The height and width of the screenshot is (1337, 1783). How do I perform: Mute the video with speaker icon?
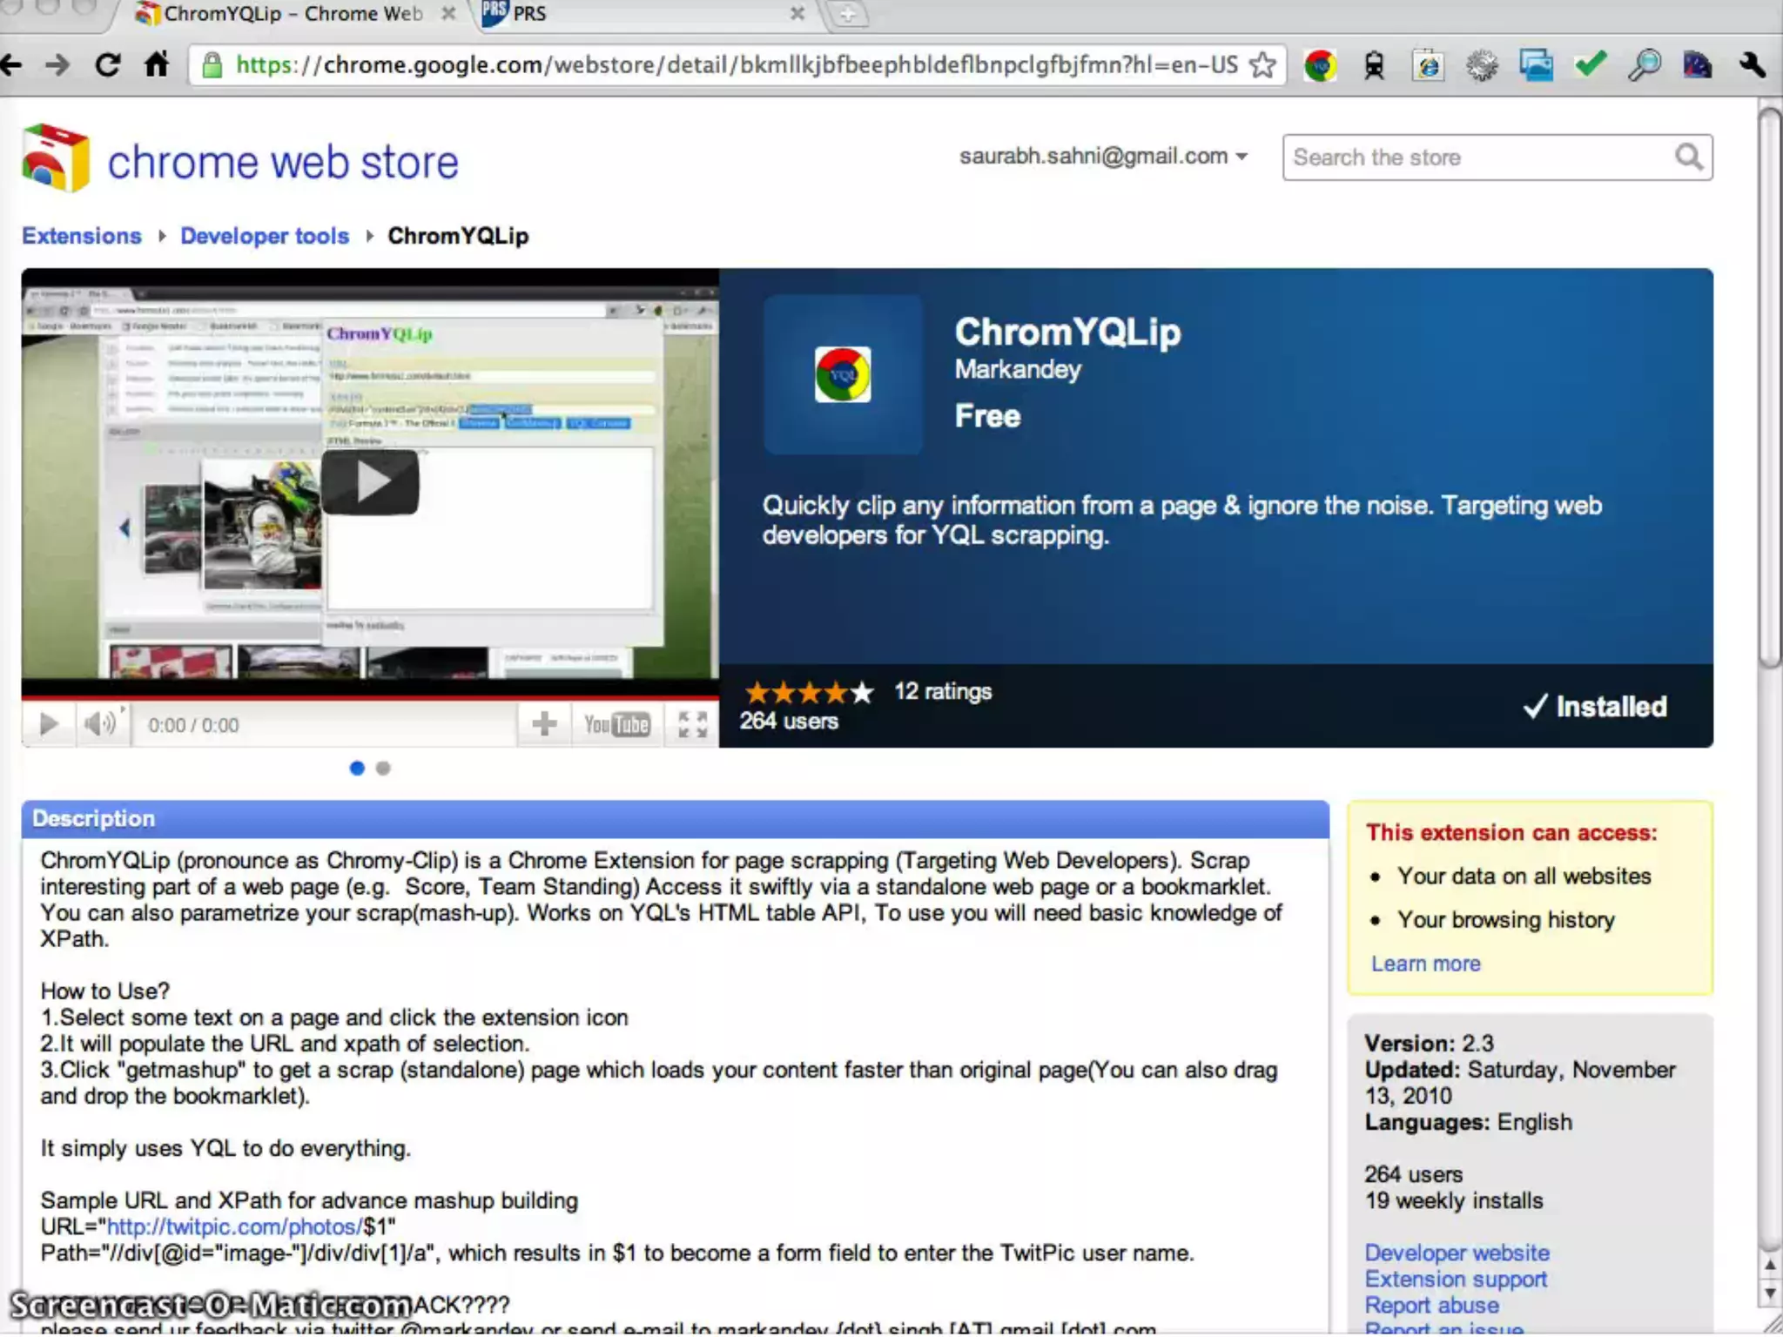pos(99,724)
